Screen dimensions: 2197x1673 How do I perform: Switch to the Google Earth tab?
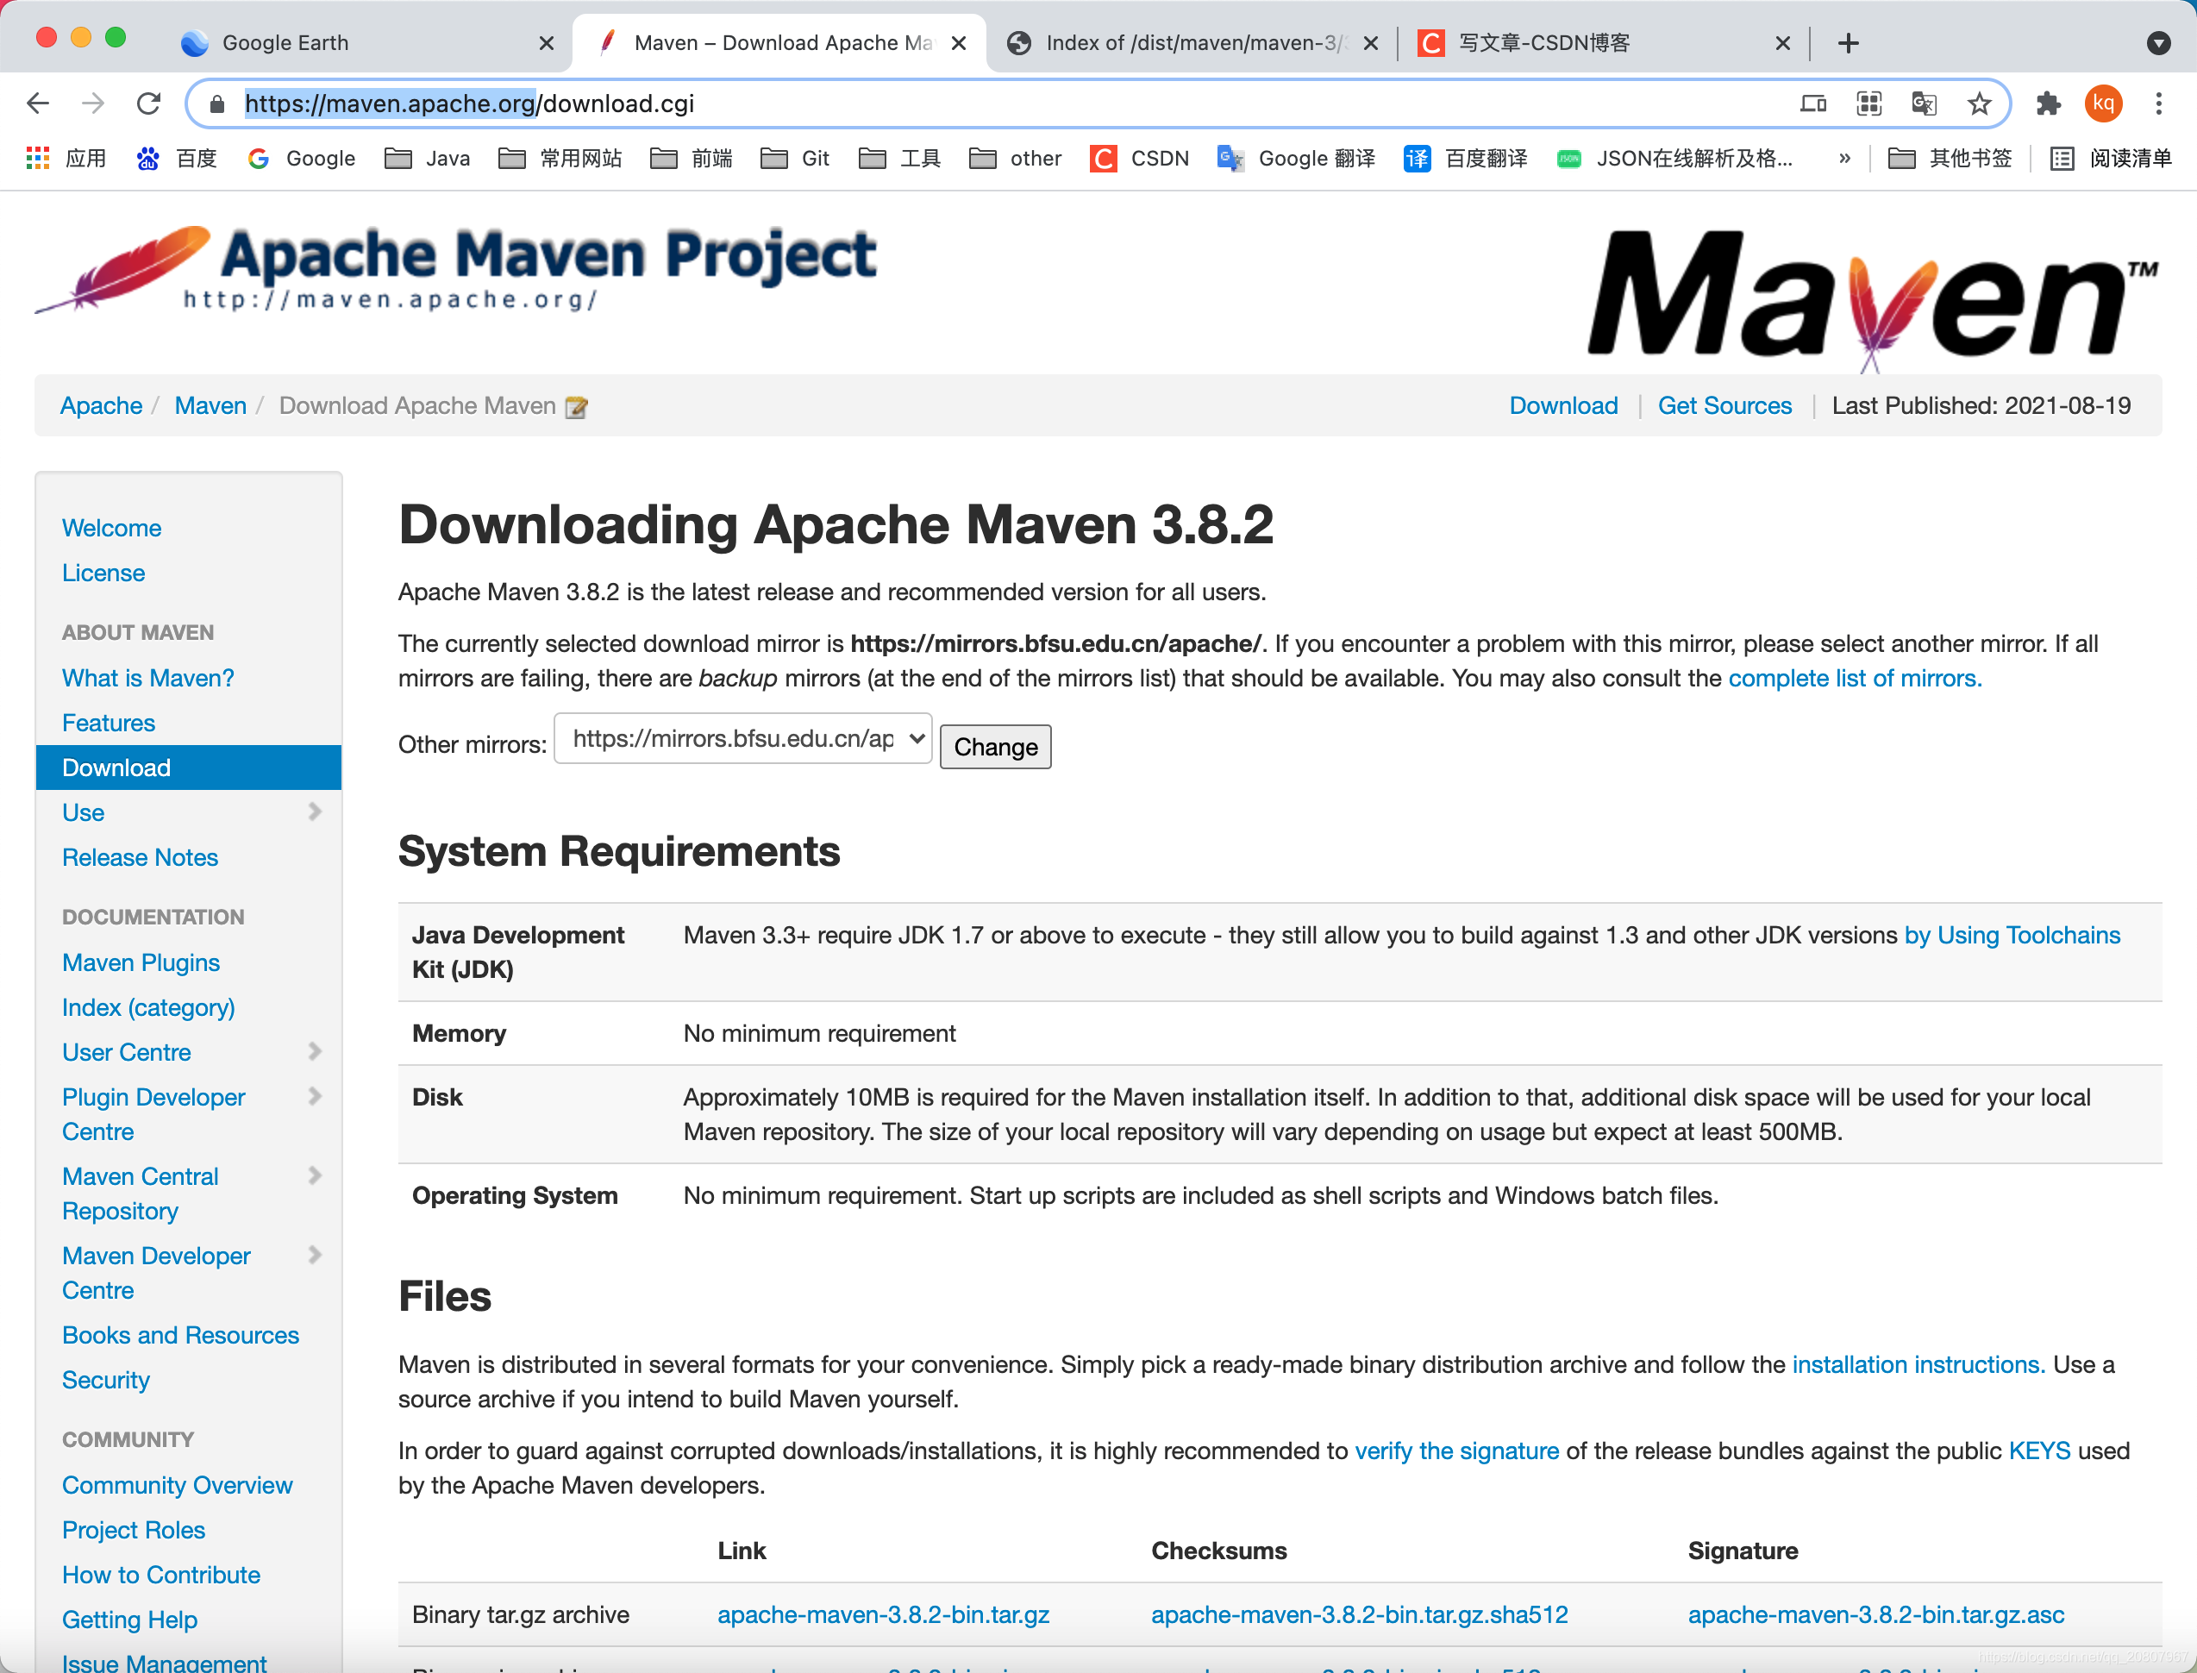pyautogui.click(x=286, y=43)
